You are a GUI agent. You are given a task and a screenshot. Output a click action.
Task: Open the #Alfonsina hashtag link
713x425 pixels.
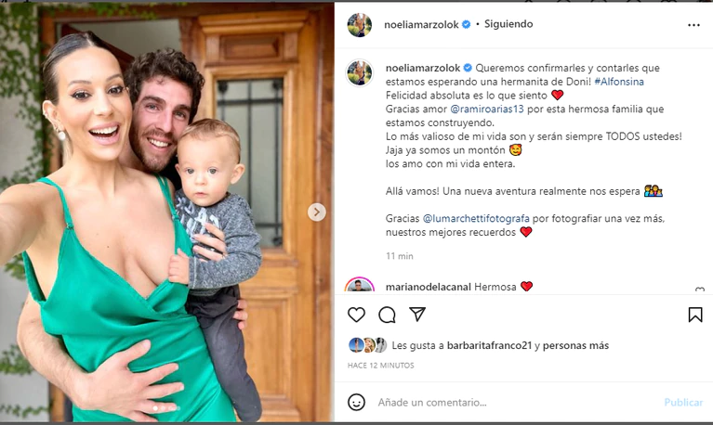coord(619,82)
